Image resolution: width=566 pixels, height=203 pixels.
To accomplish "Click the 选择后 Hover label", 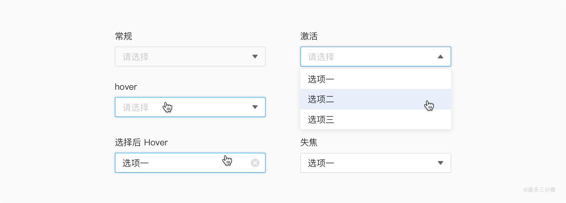I will click(141, 143).
